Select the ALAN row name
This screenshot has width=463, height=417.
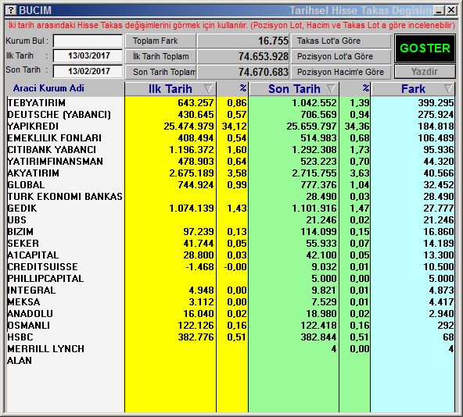click(20, 360)
